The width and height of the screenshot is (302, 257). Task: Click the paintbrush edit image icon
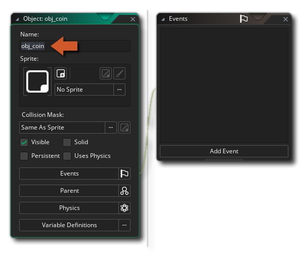tap(119, 73)
